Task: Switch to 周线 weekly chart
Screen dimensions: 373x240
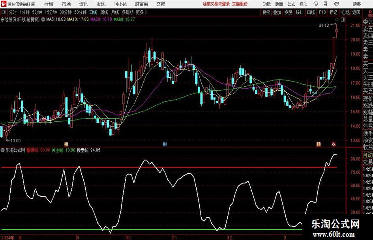Action: 104,12
